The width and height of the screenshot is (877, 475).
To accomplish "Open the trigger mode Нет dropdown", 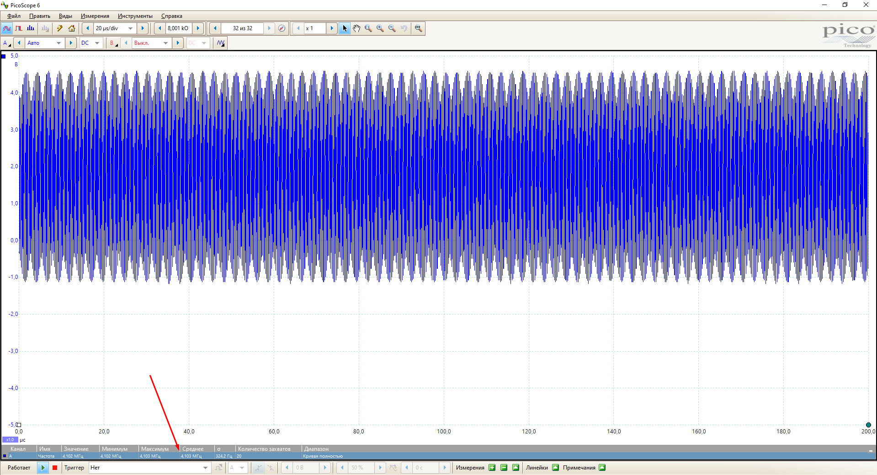I will [x=205, y=468].
